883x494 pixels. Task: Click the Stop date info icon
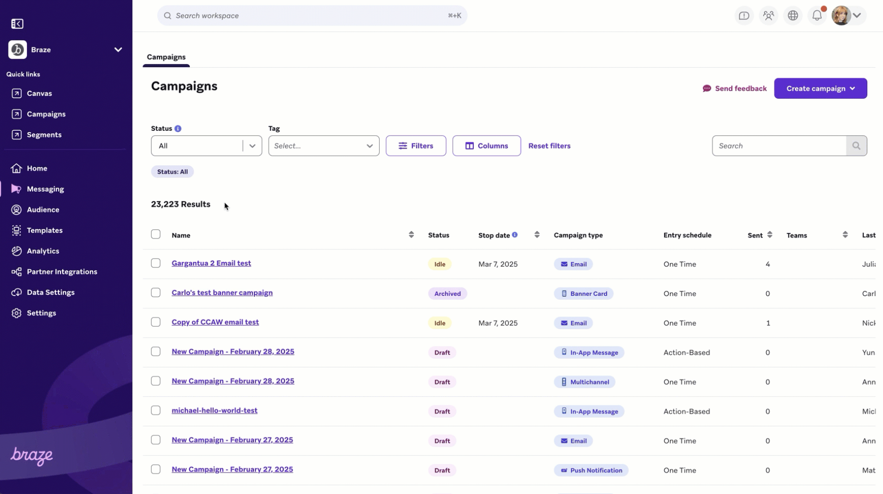(515, 235)
